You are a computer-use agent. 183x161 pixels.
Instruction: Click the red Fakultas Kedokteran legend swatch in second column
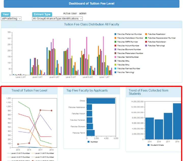146,42
